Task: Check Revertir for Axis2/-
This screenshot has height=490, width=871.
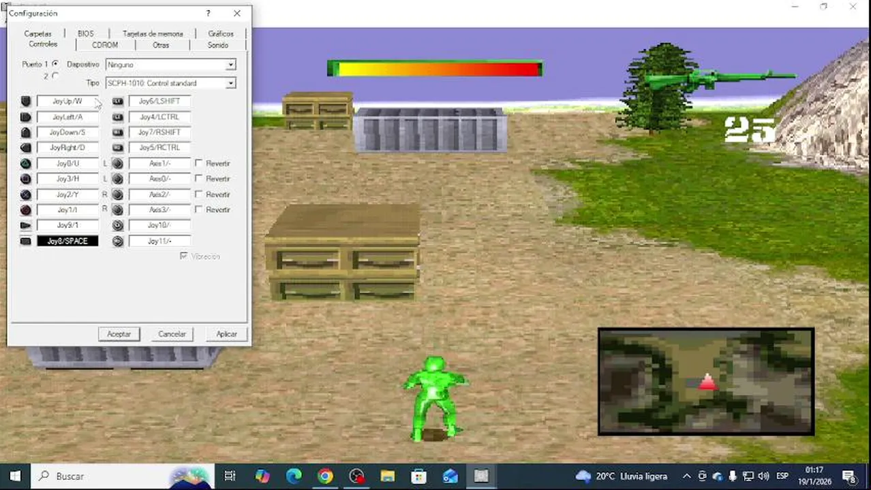Action: coord(198,194)
